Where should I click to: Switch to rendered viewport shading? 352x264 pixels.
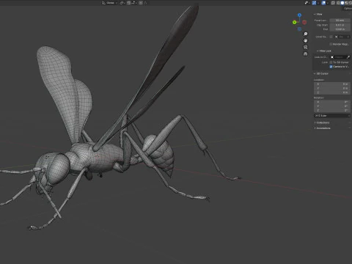(x=351, y=3)
